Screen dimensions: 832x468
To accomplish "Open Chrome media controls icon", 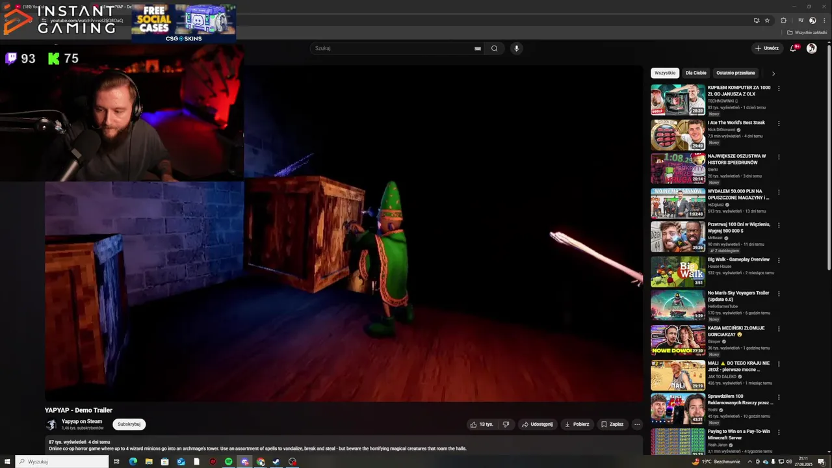I will (x=801, y=20).
